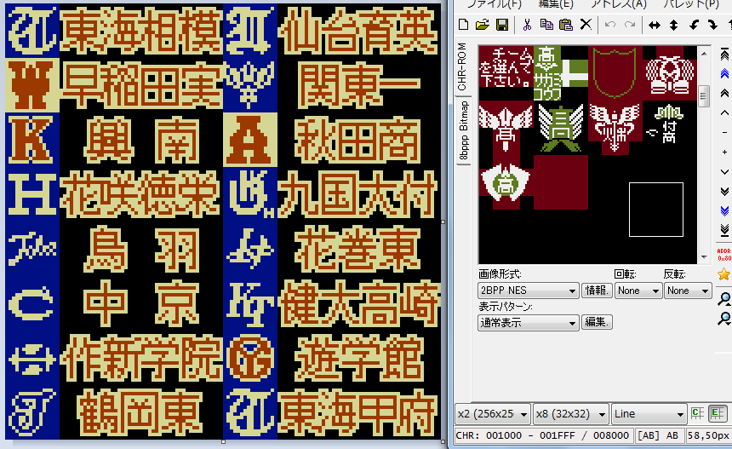Viewport: 732px width, 449px height.
Task: Open the 回転 rotation None dropdown
Action: point(638,291)
